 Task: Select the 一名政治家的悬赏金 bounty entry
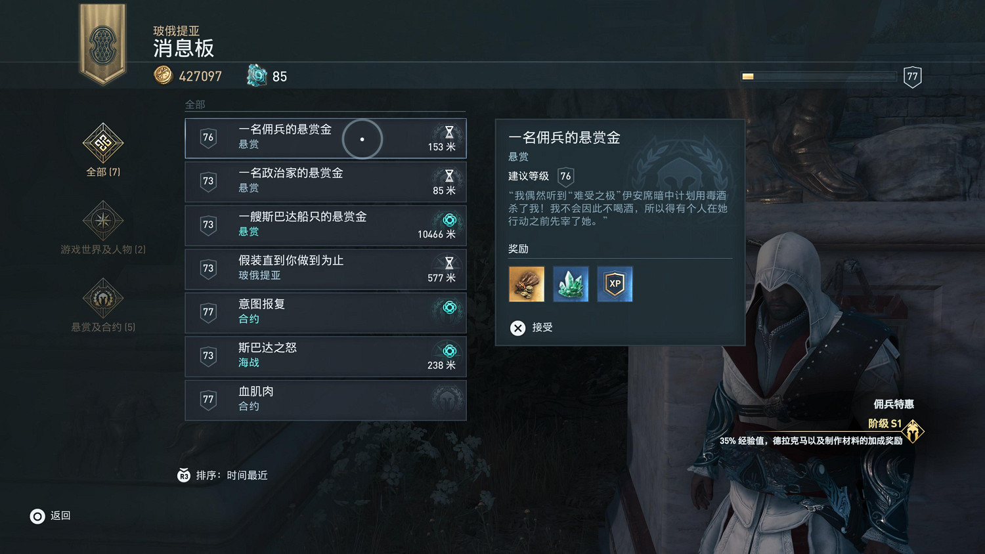[326, 182]
